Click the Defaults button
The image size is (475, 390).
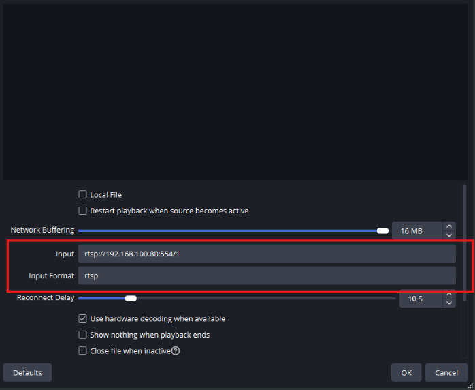pyautogui.click(x=27, y=373)
